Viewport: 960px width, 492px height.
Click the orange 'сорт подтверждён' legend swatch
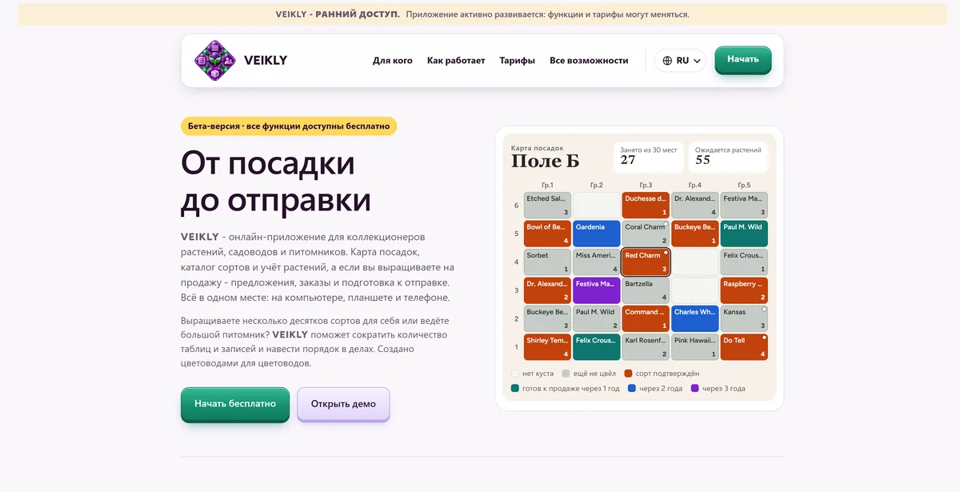[629, 374]
